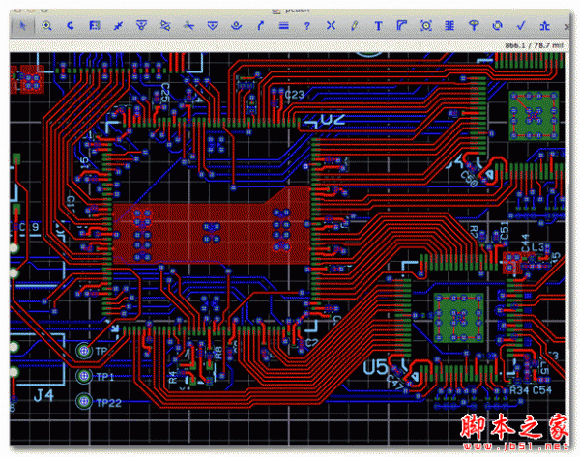Click the junction symbol toolbar icon
The image size is (580, 457).
click(544, 26)
